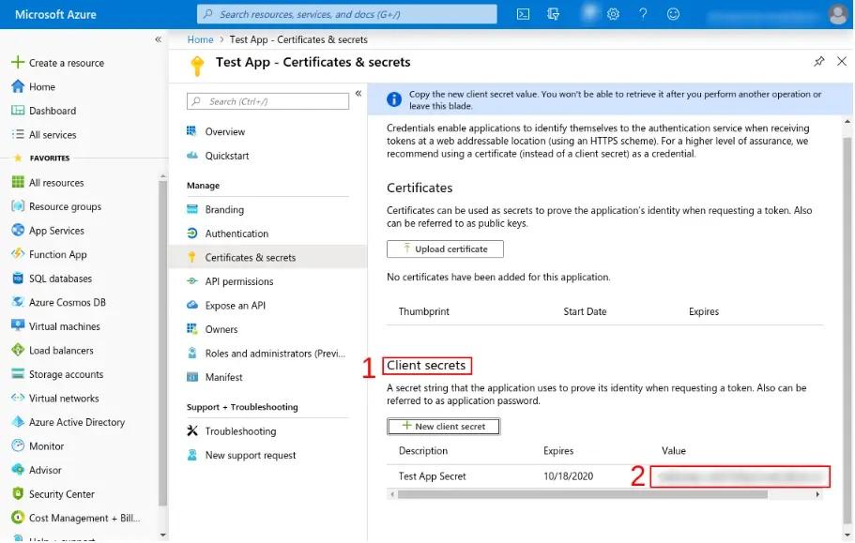
Task: Open the notifications bell
Action: (x=588, y=14)
